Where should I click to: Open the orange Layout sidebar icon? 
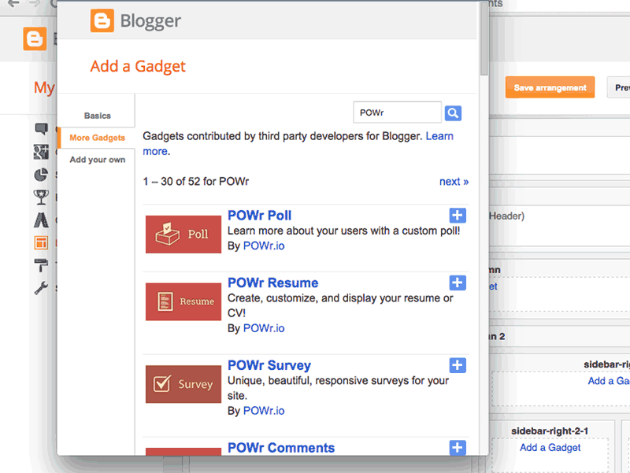[41, 242]
